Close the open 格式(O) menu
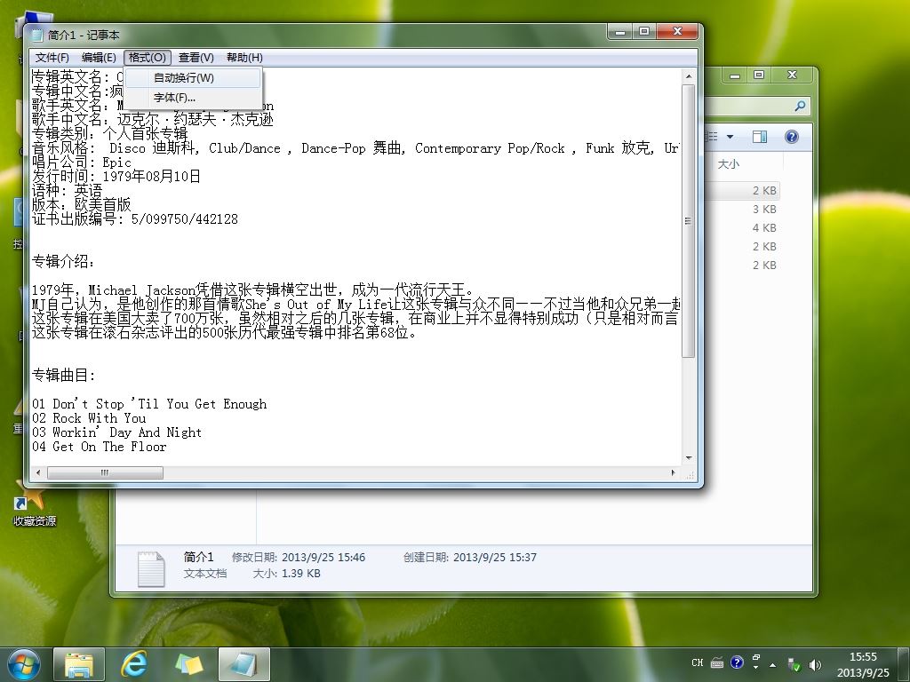 click(x=148, y=58)
